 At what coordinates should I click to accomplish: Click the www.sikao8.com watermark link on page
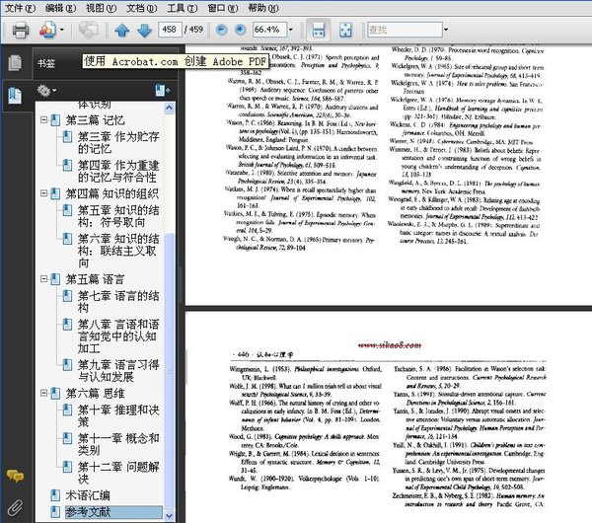390,344
